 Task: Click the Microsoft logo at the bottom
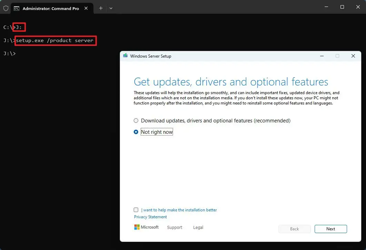[x=146, y=227]
